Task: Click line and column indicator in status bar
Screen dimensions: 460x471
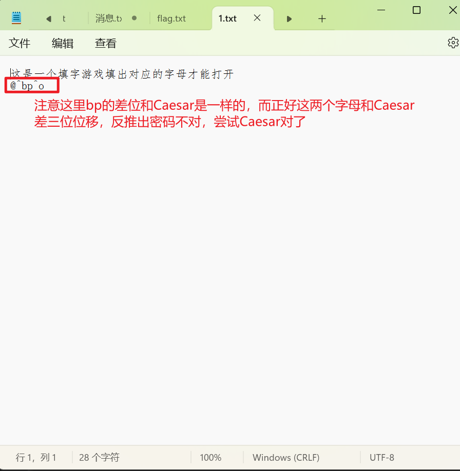Action: pyautogui.click(x=36, y=457)
